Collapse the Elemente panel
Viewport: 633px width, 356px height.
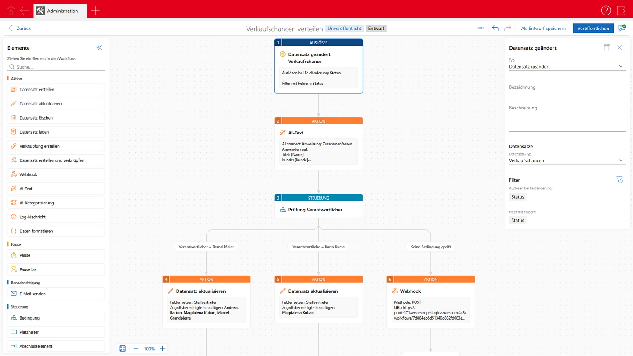[99, 48]
